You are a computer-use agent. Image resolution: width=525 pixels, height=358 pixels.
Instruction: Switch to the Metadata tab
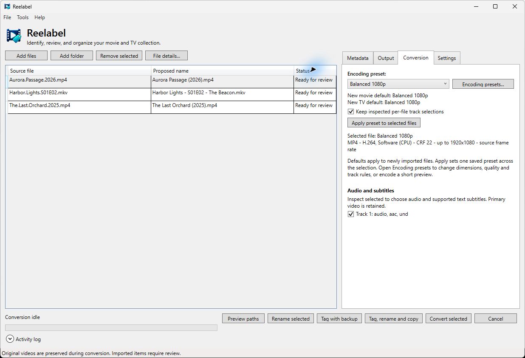358,58
